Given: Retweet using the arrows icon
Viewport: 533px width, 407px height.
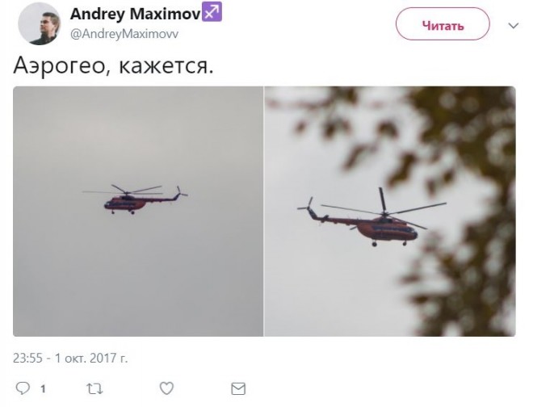Looking at the screenshot, I should point(94,388).
